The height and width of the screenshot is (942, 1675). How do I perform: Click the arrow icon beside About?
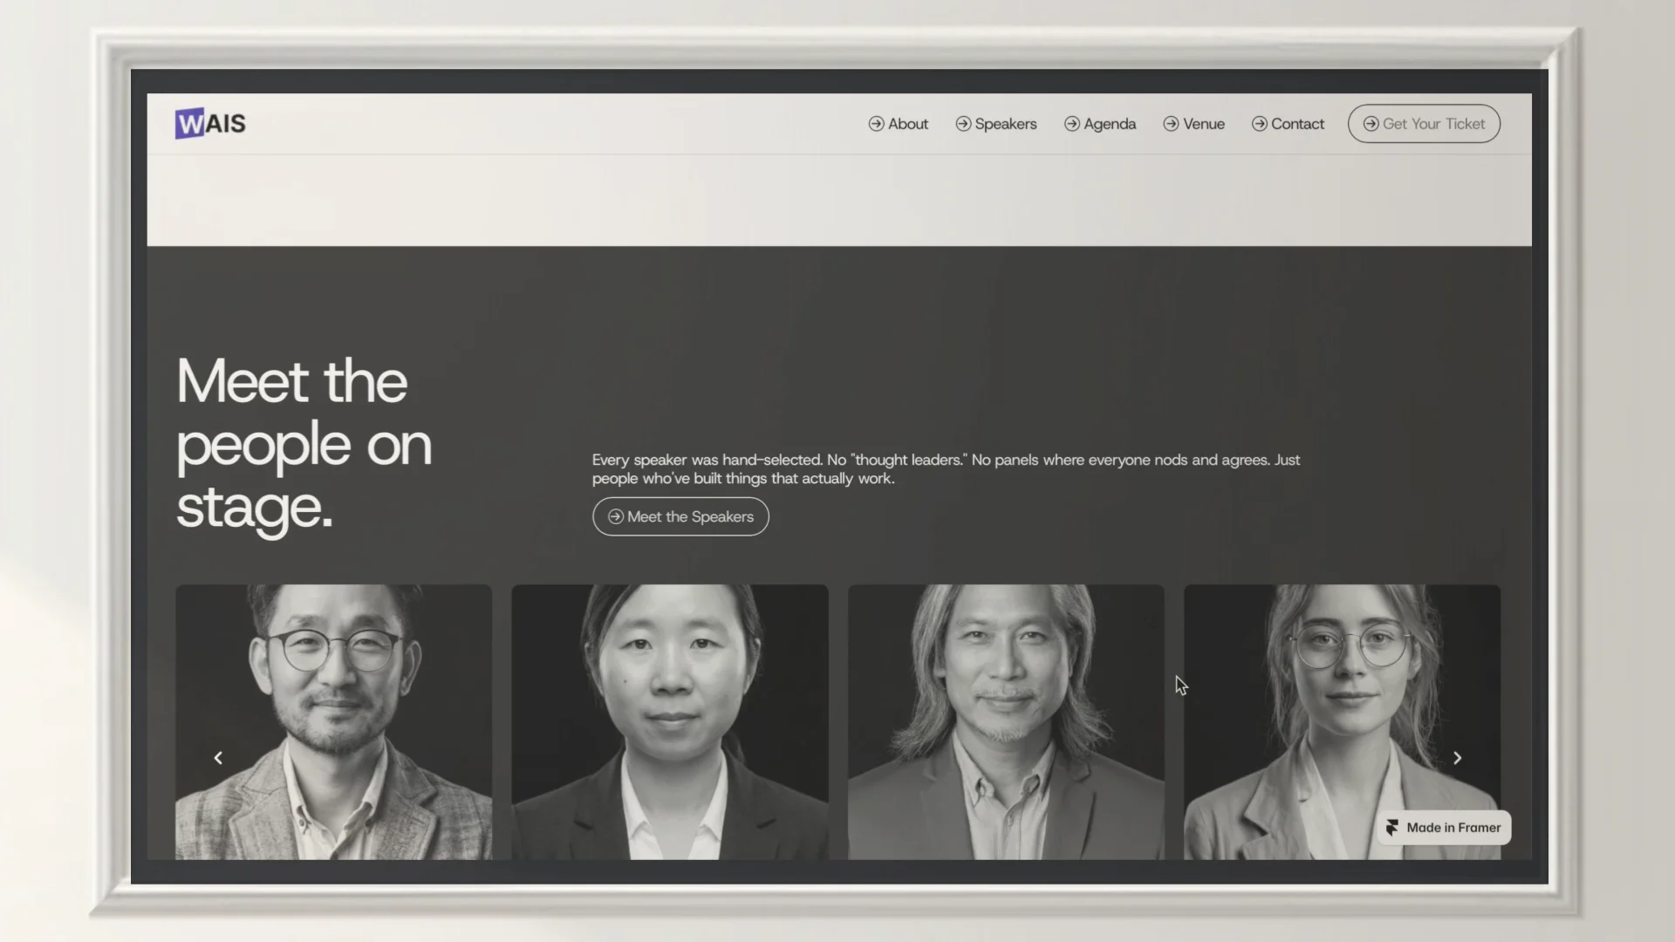point(876,124)
